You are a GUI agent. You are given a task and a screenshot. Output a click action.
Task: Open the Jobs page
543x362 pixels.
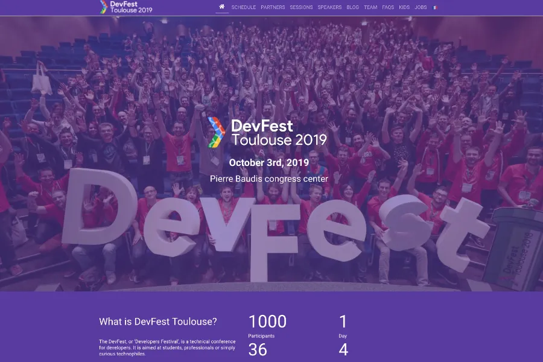[x=421, y=8]
